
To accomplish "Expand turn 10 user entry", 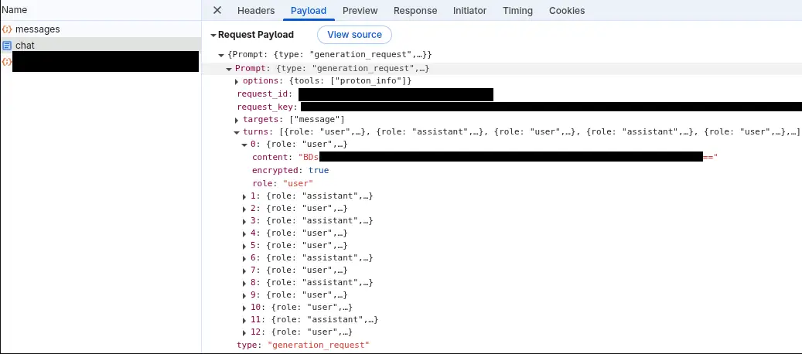I will pos(244,308).
